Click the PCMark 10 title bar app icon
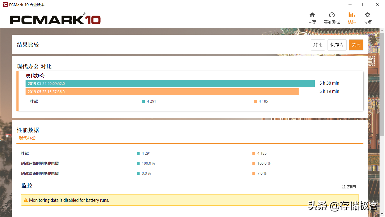385x217 pixels. [x=5, y=5]
